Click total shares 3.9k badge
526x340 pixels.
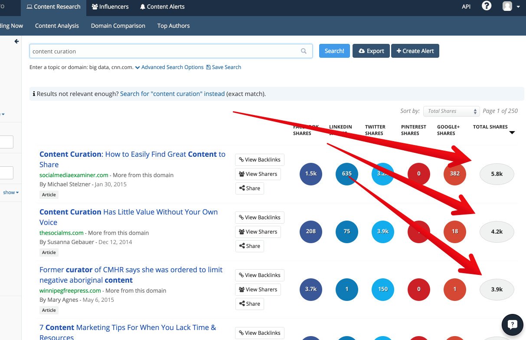(497, 289)
